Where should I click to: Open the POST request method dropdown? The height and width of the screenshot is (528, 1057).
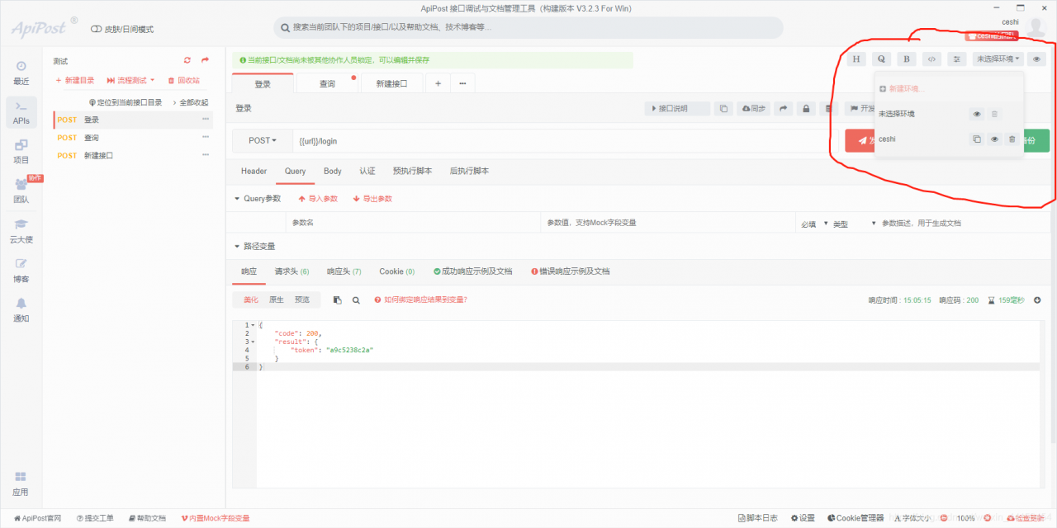tap(263, 141)
